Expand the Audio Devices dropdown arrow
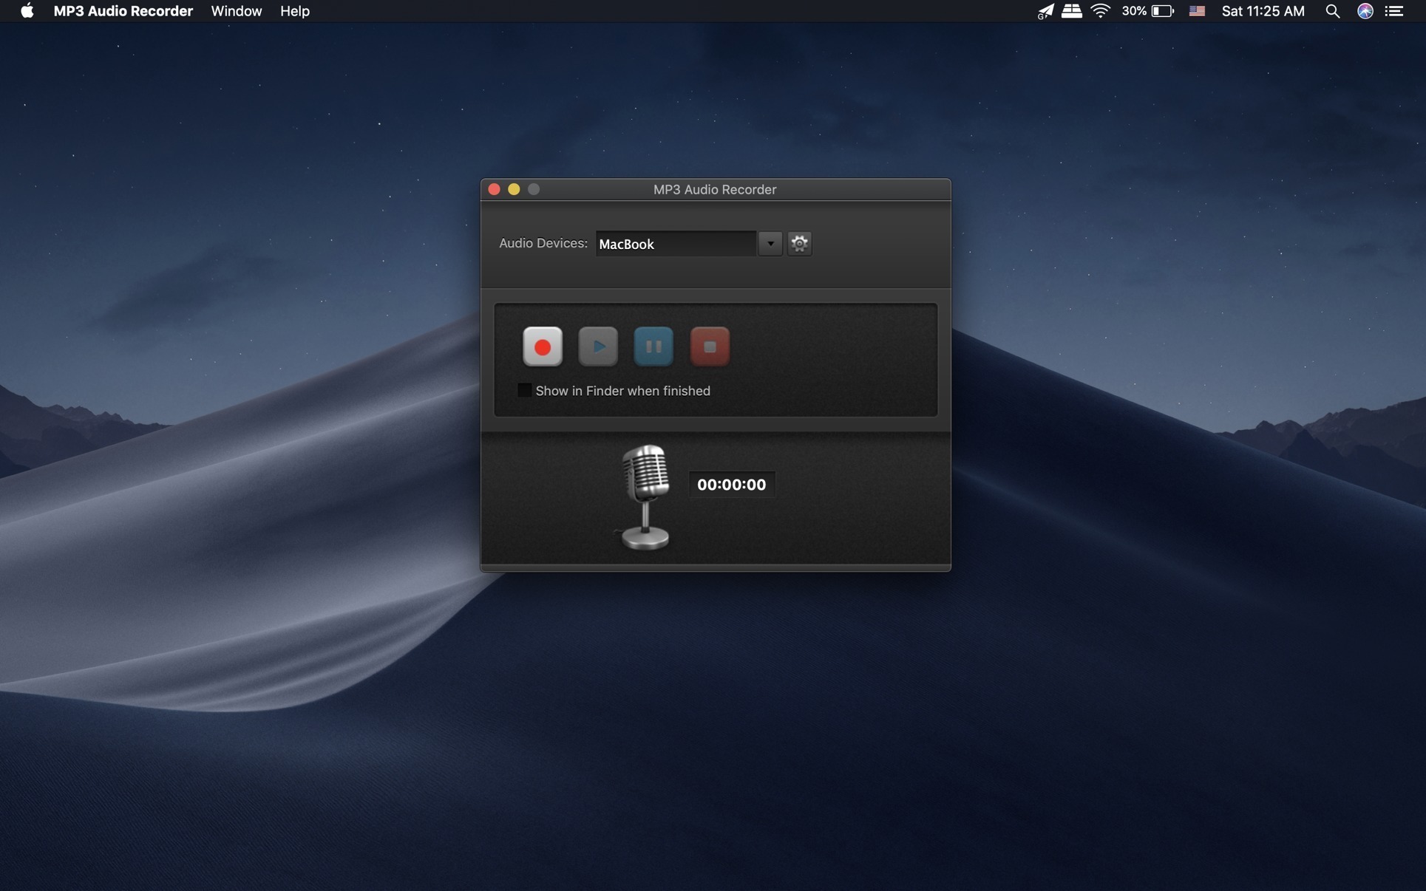Viewport: 1426px width, 891px height. (770, 243)
